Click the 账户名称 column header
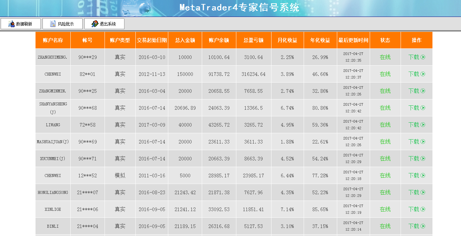Screen dimensions: 461x236 point(53,40)
